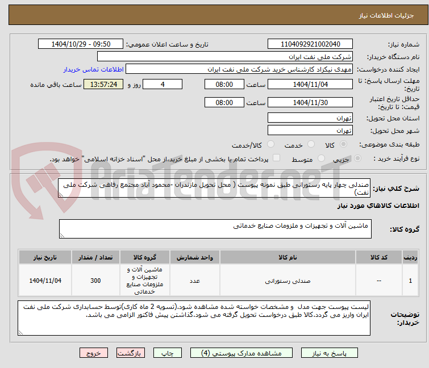
Task: Click the شرح کلی نیاز description text area
Action: [214, 188]
